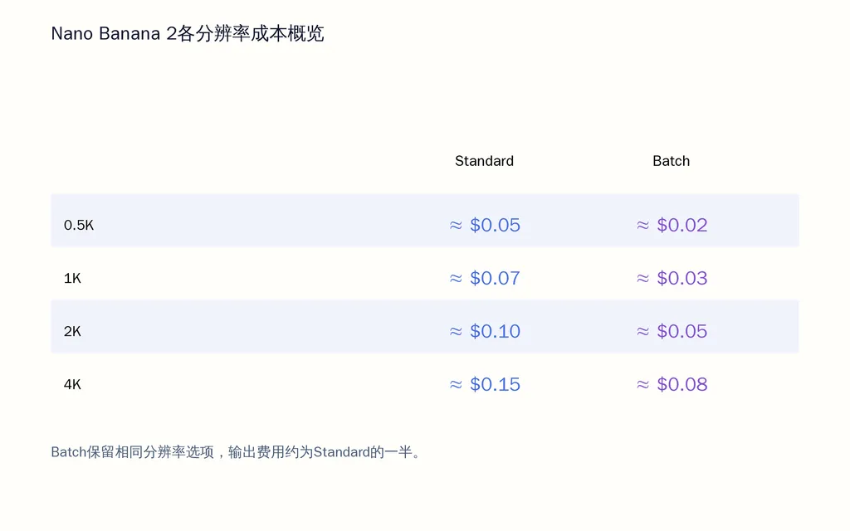Screen dimensions: 850x531
Task: Select the Batch price ≈ $0.03
Action: [672, 278]
